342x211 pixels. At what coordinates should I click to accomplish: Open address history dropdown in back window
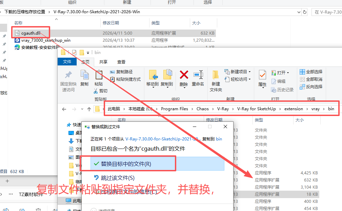click(299, 12)
